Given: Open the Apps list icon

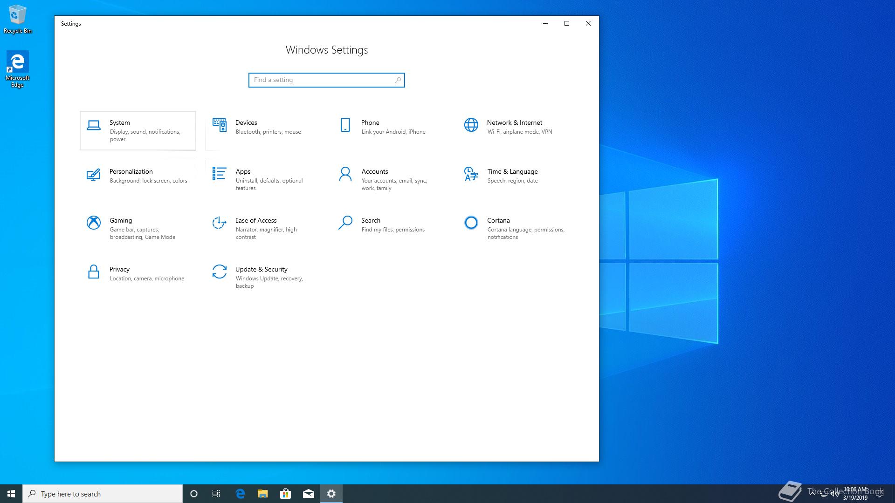Looking at the screenshot, I should (x=220, y=174).
